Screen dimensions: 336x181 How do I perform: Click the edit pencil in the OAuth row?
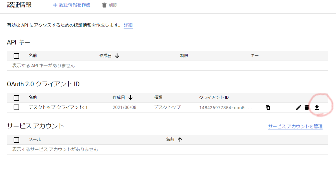point(298,107)
